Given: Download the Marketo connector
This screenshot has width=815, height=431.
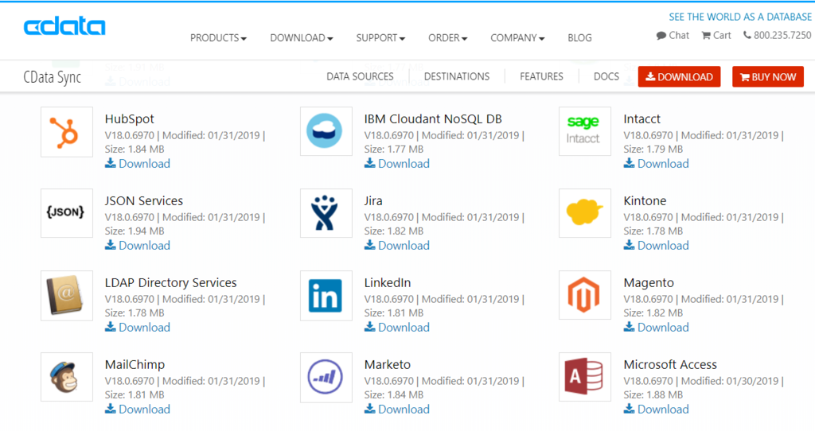Looking at the screenshot, I should coord(396,410).
